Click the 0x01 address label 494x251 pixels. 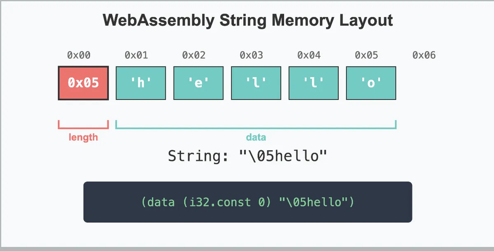tap(136, 55)
